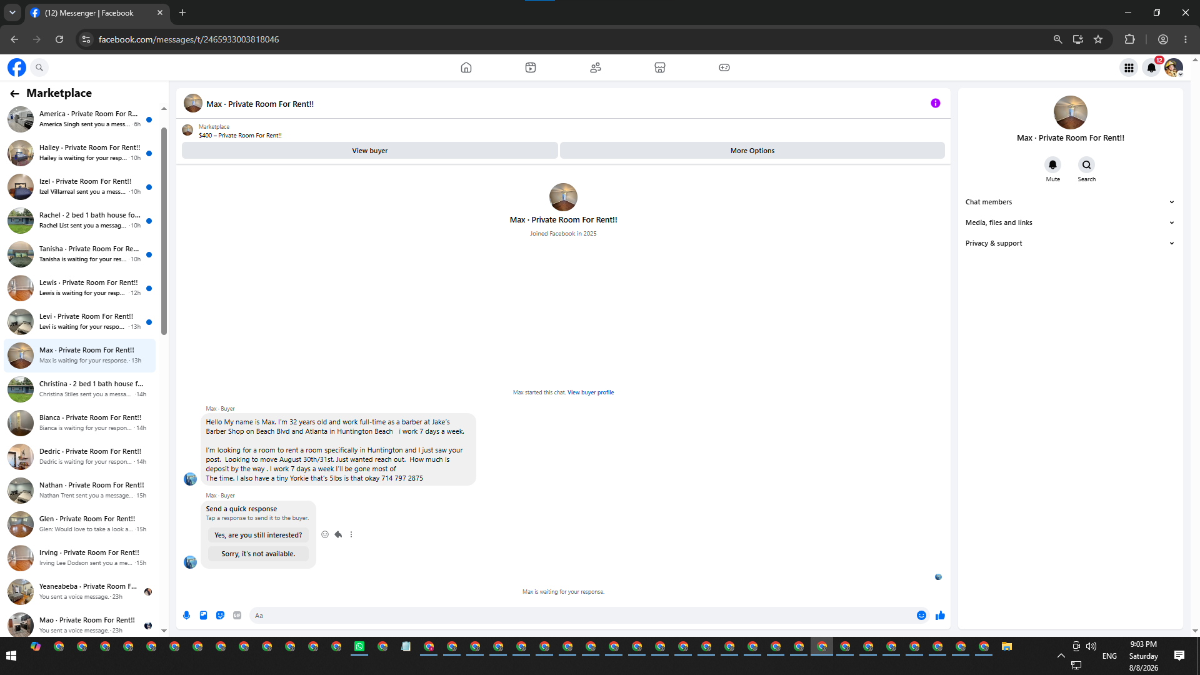Reply to the quick response message
1200x675 pixels.
(x=338, y=535)
